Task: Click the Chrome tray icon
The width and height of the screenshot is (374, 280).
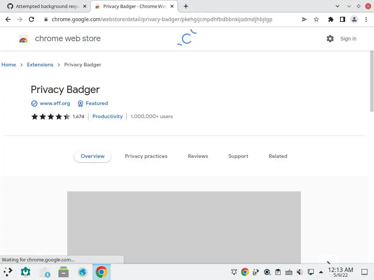Action: point(245,272)
